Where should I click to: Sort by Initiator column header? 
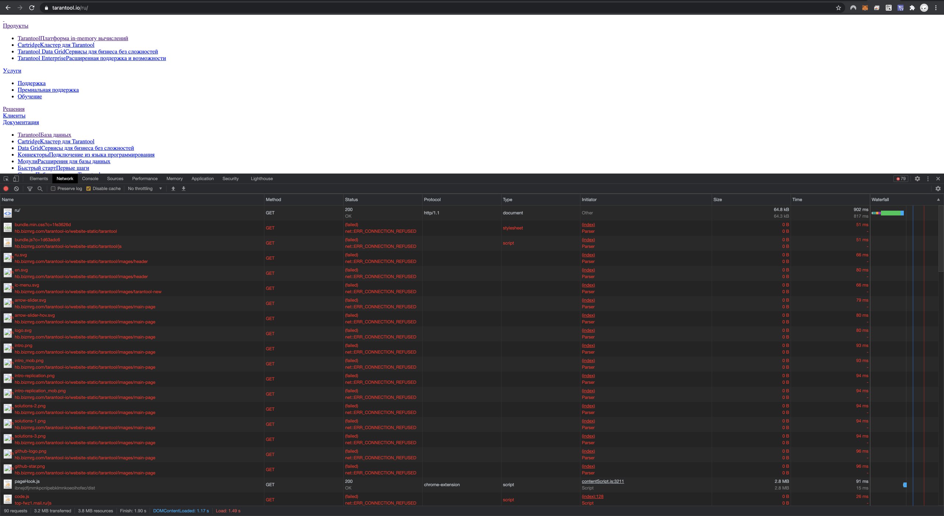point(646,200)
